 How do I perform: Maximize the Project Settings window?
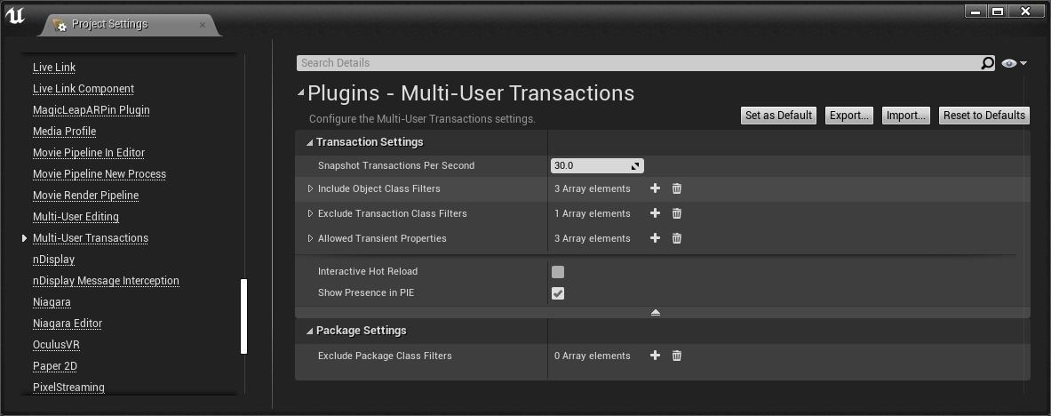point(998,12)
